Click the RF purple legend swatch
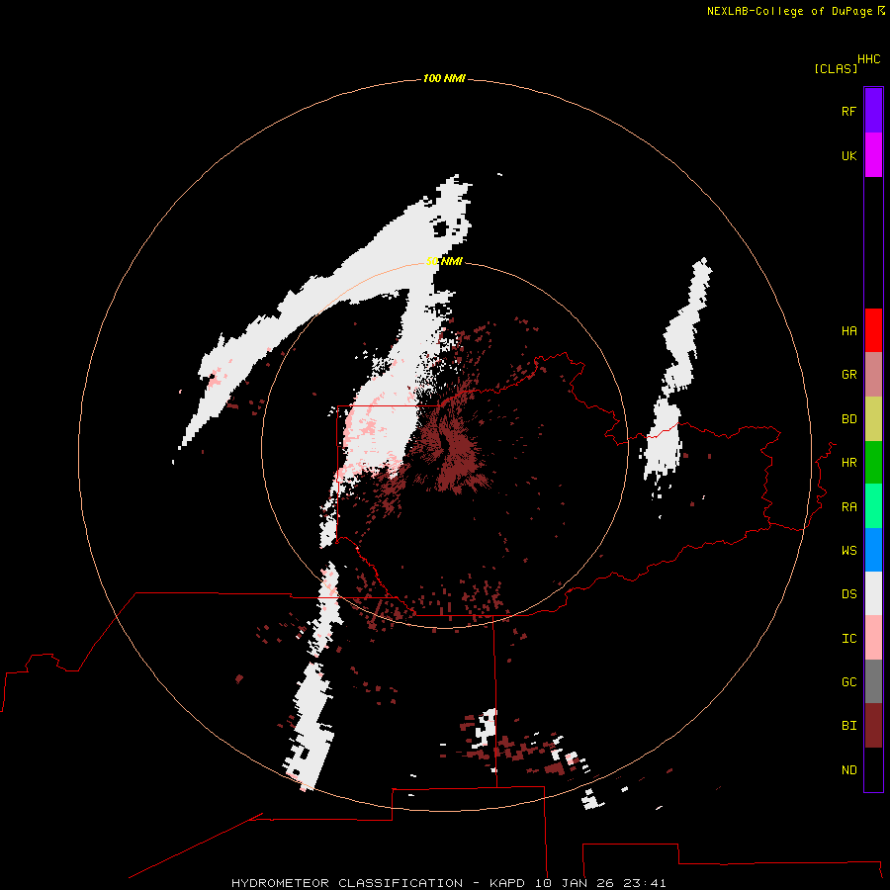 [x=873, y=111]
